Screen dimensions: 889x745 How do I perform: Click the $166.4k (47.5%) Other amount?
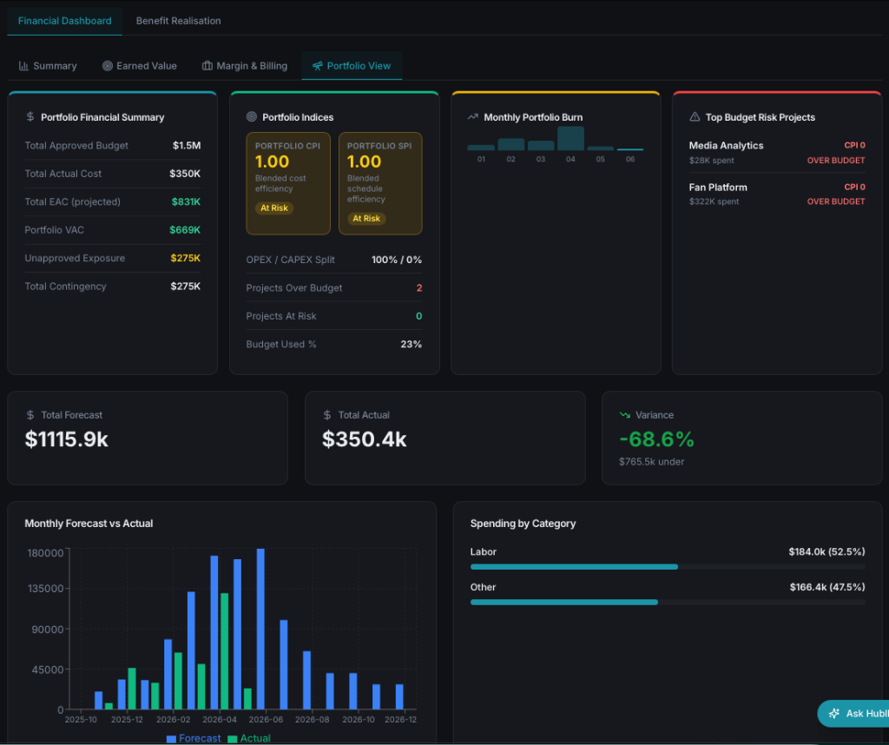[x=827, y=587]
